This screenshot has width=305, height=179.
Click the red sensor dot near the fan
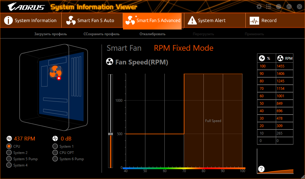click(x=59, y=78)
